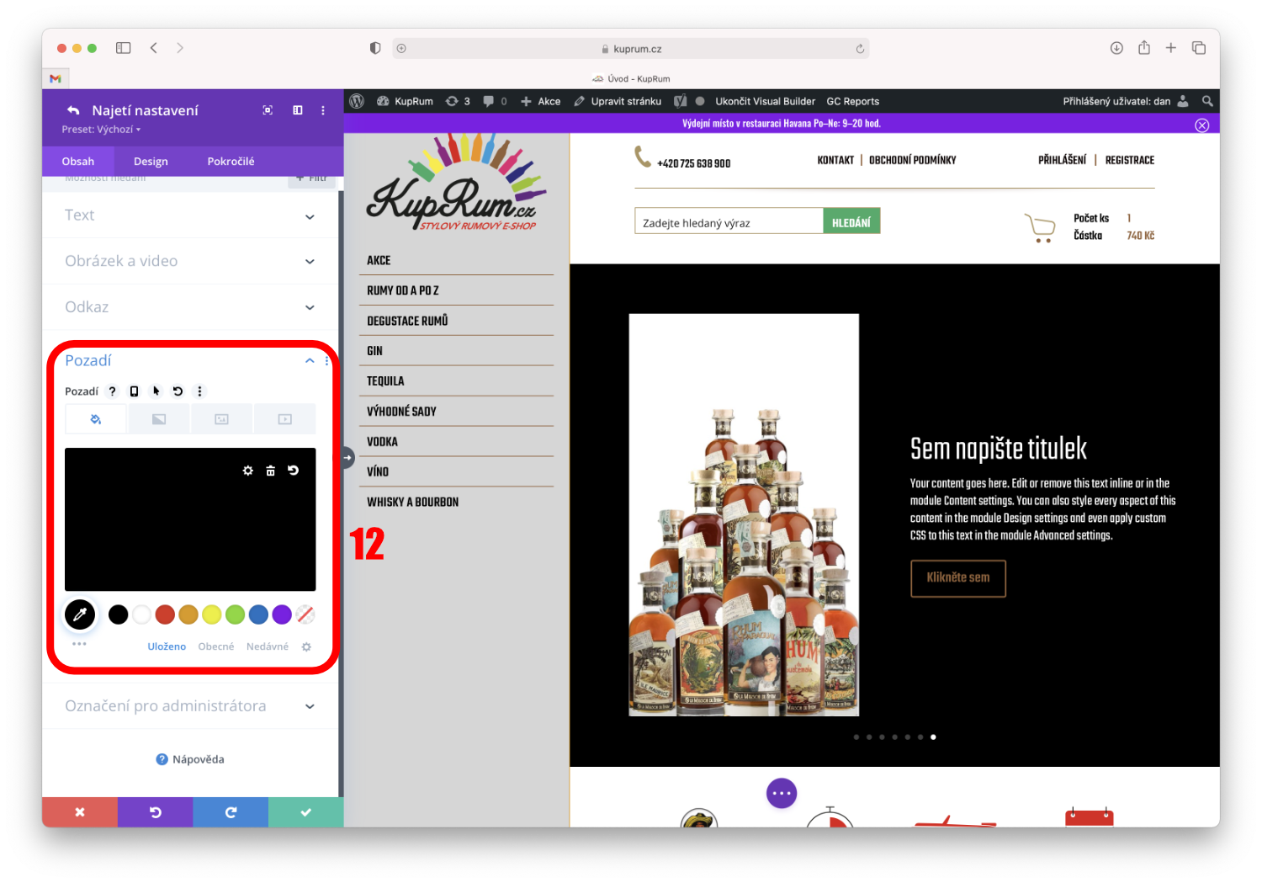Collapse the Pozadí section
The width and height of the screenshot is (1262, 883).
[310, 361]
